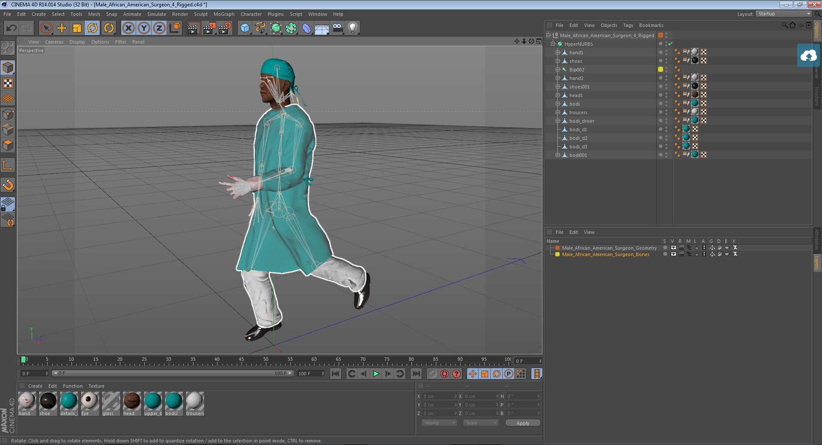822x445 pixels.
Task: Click the Undo arrow icon
Action: (12, 28)
